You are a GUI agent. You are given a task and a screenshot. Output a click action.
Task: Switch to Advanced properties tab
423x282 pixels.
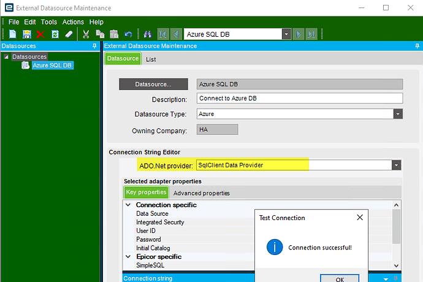201,193
